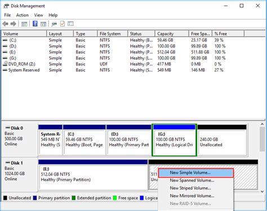Select the (G:) volume row
Screen dimensions: 267x211
(x=123, y=58)
